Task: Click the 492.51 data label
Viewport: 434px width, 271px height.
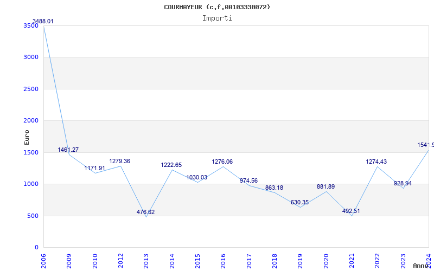Action: (x=350, y=211)
